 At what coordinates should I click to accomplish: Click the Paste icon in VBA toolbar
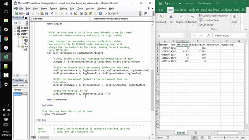click(x=42, y=14)
